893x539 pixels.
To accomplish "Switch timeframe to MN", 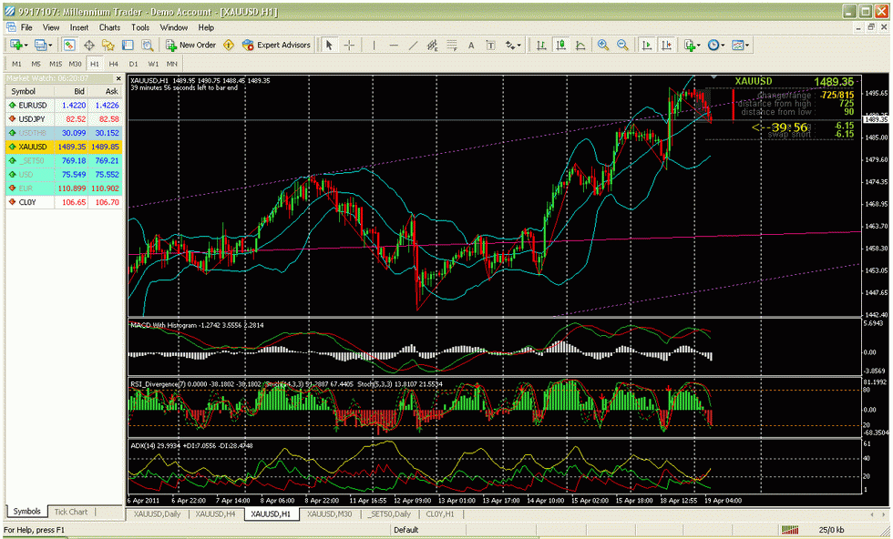I will click(172, 64).
